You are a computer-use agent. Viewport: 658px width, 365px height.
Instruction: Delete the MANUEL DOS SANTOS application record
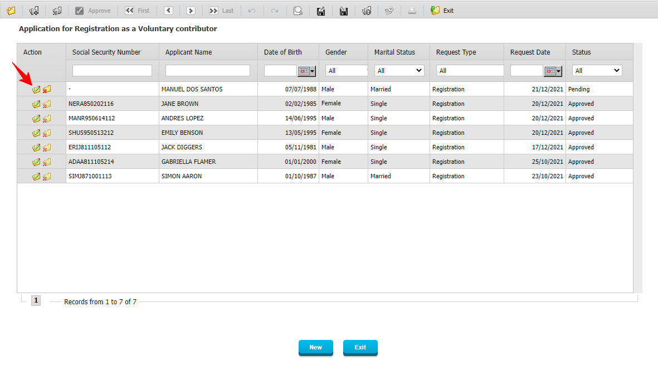coord(47,89)
